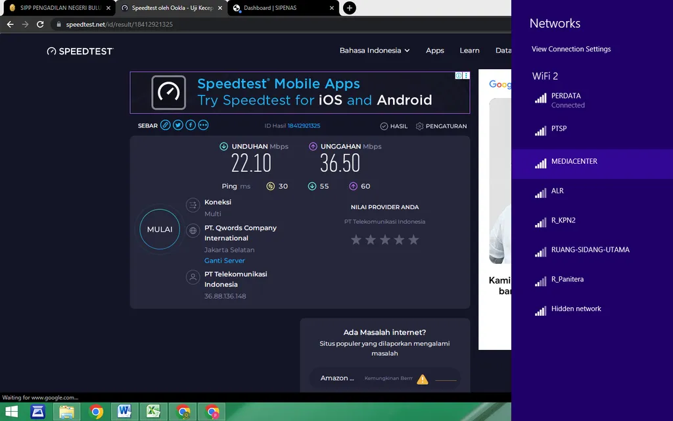Open a new browser tab
The height and width of the screenshot is (421, 673).
pos(350,8)
